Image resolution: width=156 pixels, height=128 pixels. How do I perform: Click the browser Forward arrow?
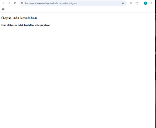(9, 3)
